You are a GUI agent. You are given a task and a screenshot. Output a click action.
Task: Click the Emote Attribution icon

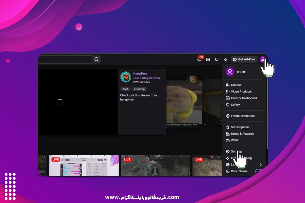point(228,116)
